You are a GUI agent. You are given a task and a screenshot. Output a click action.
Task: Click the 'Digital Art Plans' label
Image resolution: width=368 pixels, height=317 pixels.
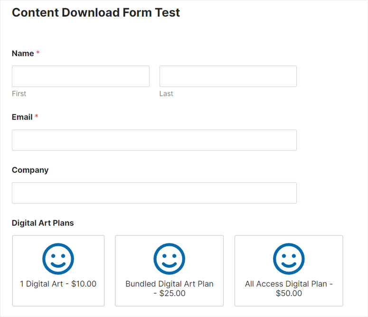point(43,223)
